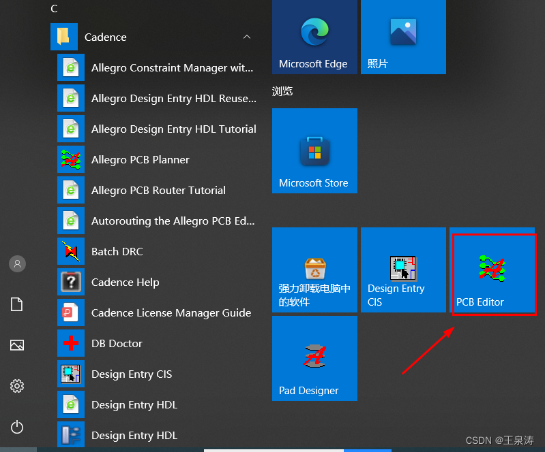Select 'Allegro Constraint Manager wit...' text
The image size is (545, 452).
[x=172, y=67]
